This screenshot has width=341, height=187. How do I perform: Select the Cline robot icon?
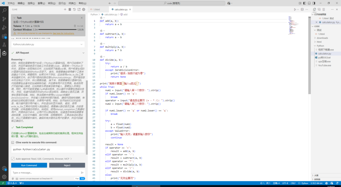coord(4,53)
